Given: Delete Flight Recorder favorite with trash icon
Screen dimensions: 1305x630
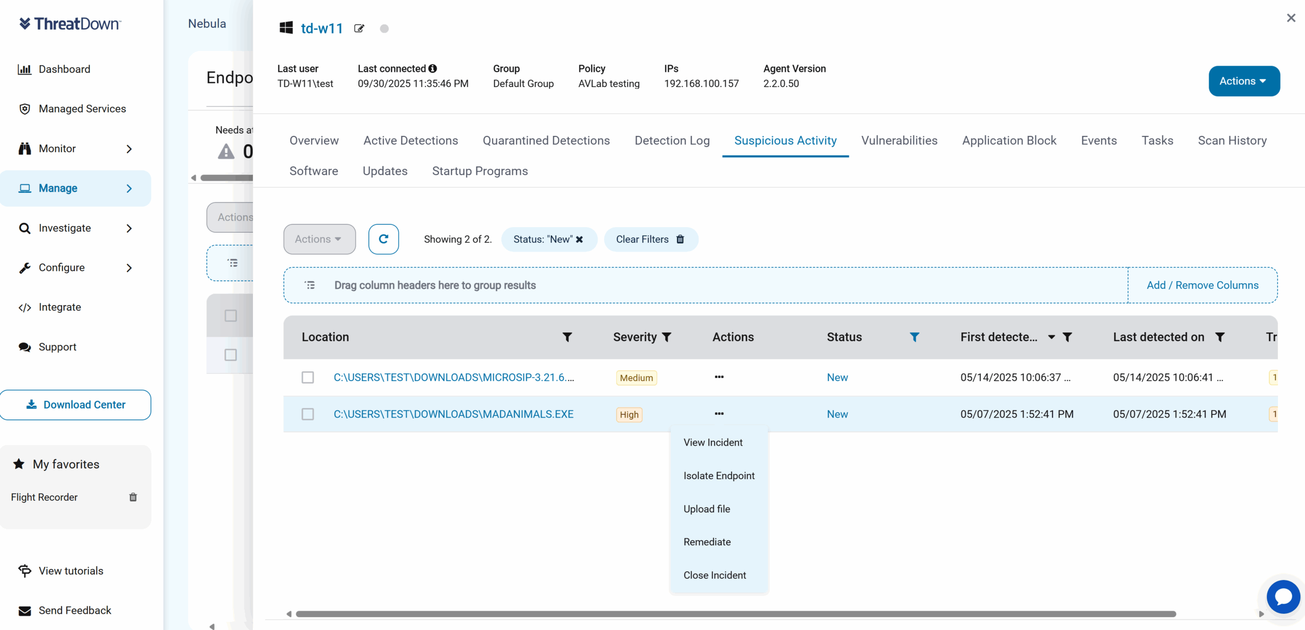Looking at the screenshot, I should [133, 497].
